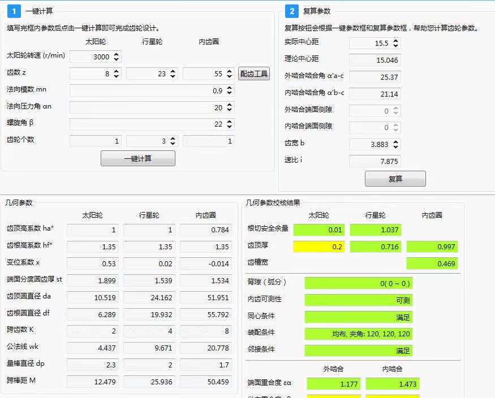
Task: Select the 理论中心距 value field
Action: point(375,60)
